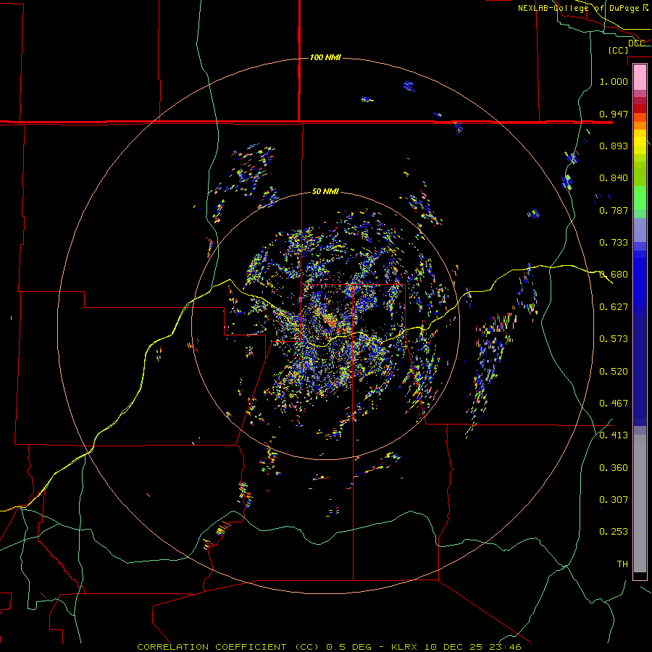Click the Correlation Coefficient KLRX caption at bottom

point(329,647)
